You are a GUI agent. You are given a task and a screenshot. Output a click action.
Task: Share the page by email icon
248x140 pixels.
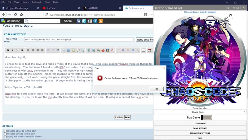(95, 21)
